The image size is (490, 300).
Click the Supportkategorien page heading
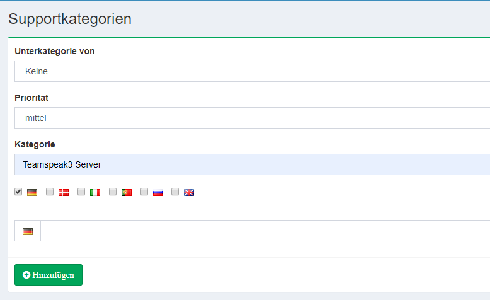70,19
